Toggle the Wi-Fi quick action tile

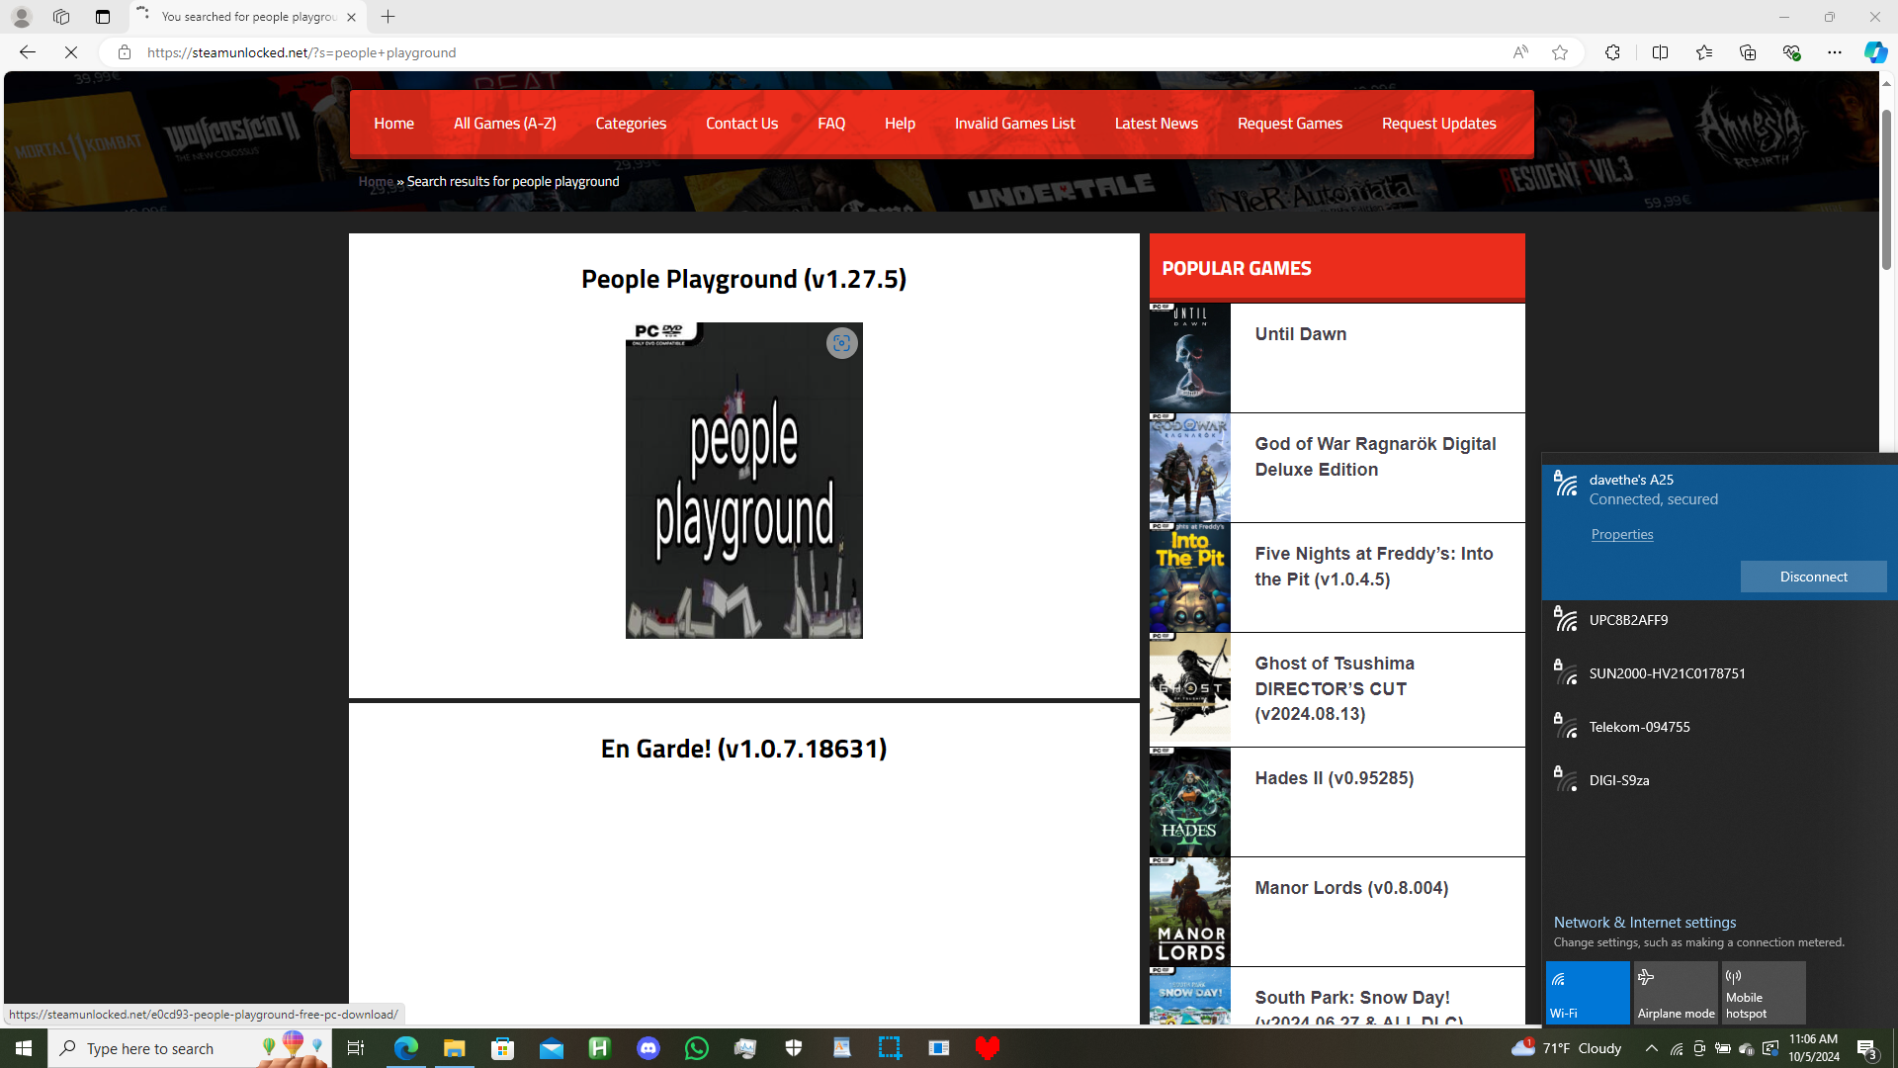click(x=1588, y=992)
